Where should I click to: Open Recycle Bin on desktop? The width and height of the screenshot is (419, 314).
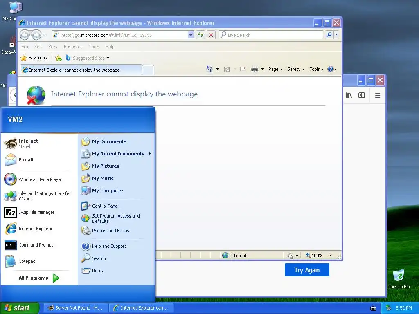pyautogui.click(x=399, y=279)
